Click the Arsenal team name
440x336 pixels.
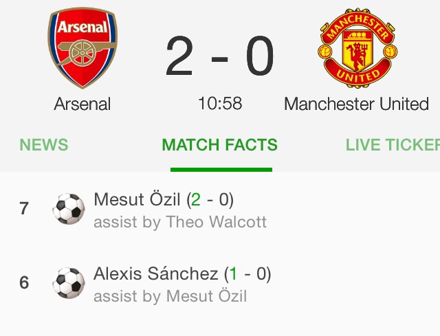82,104
